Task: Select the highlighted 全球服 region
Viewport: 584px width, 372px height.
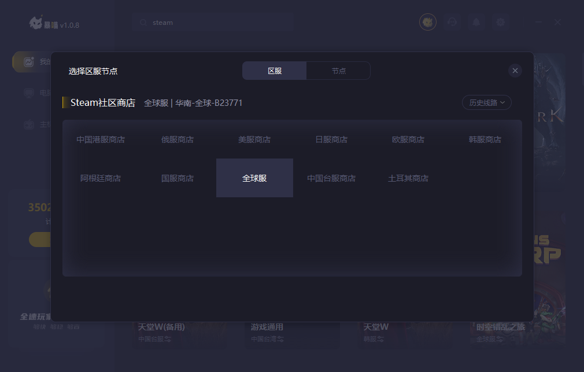Action: (x=254, y=178)
